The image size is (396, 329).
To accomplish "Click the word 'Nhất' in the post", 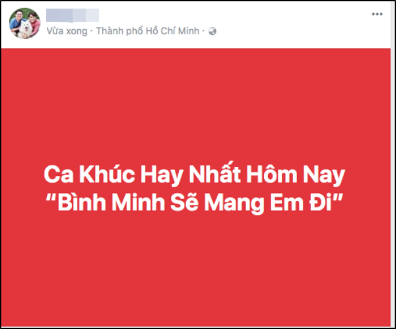I will tap(215, 173).
